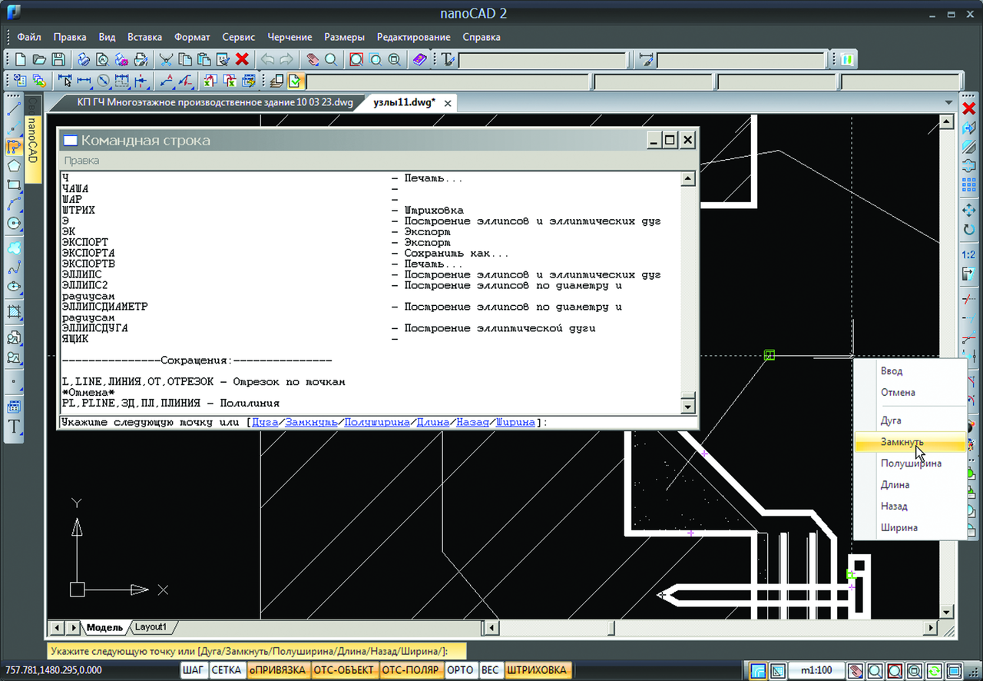Toggle ОРТО orthogonal mode
Screen dimensions: 983x681
(461, 670)
